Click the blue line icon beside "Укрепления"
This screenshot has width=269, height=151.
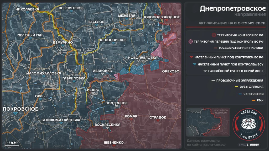pyautogui.click(x=240, y=94)
